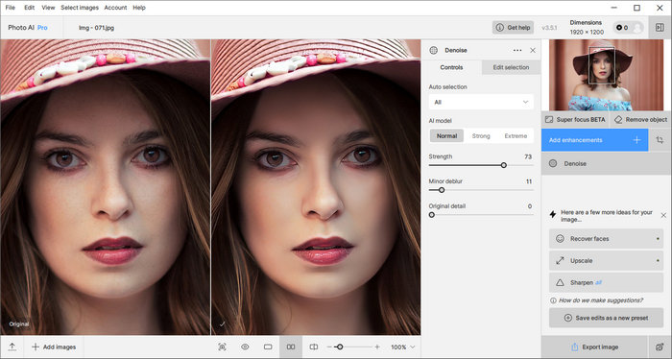Click Remove object button
This screenshot has height=359, width=672.
[640, 120]
